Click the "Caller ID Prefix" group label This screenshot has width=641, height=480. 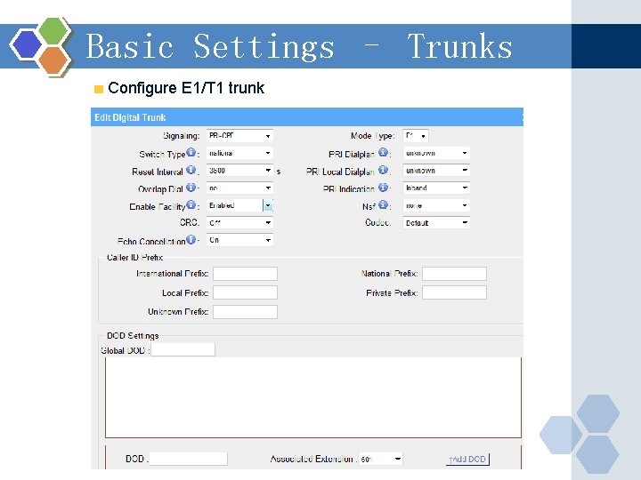[134, 258]
